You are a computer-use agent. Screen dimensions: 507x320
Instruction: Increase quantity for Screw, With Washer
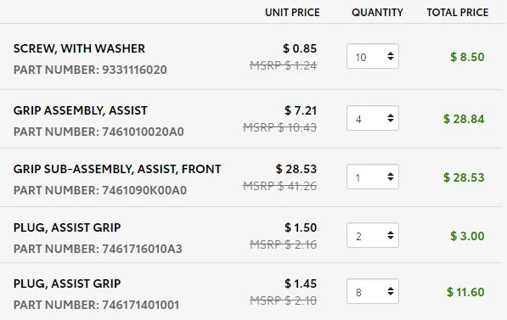[x=391, y=53]
